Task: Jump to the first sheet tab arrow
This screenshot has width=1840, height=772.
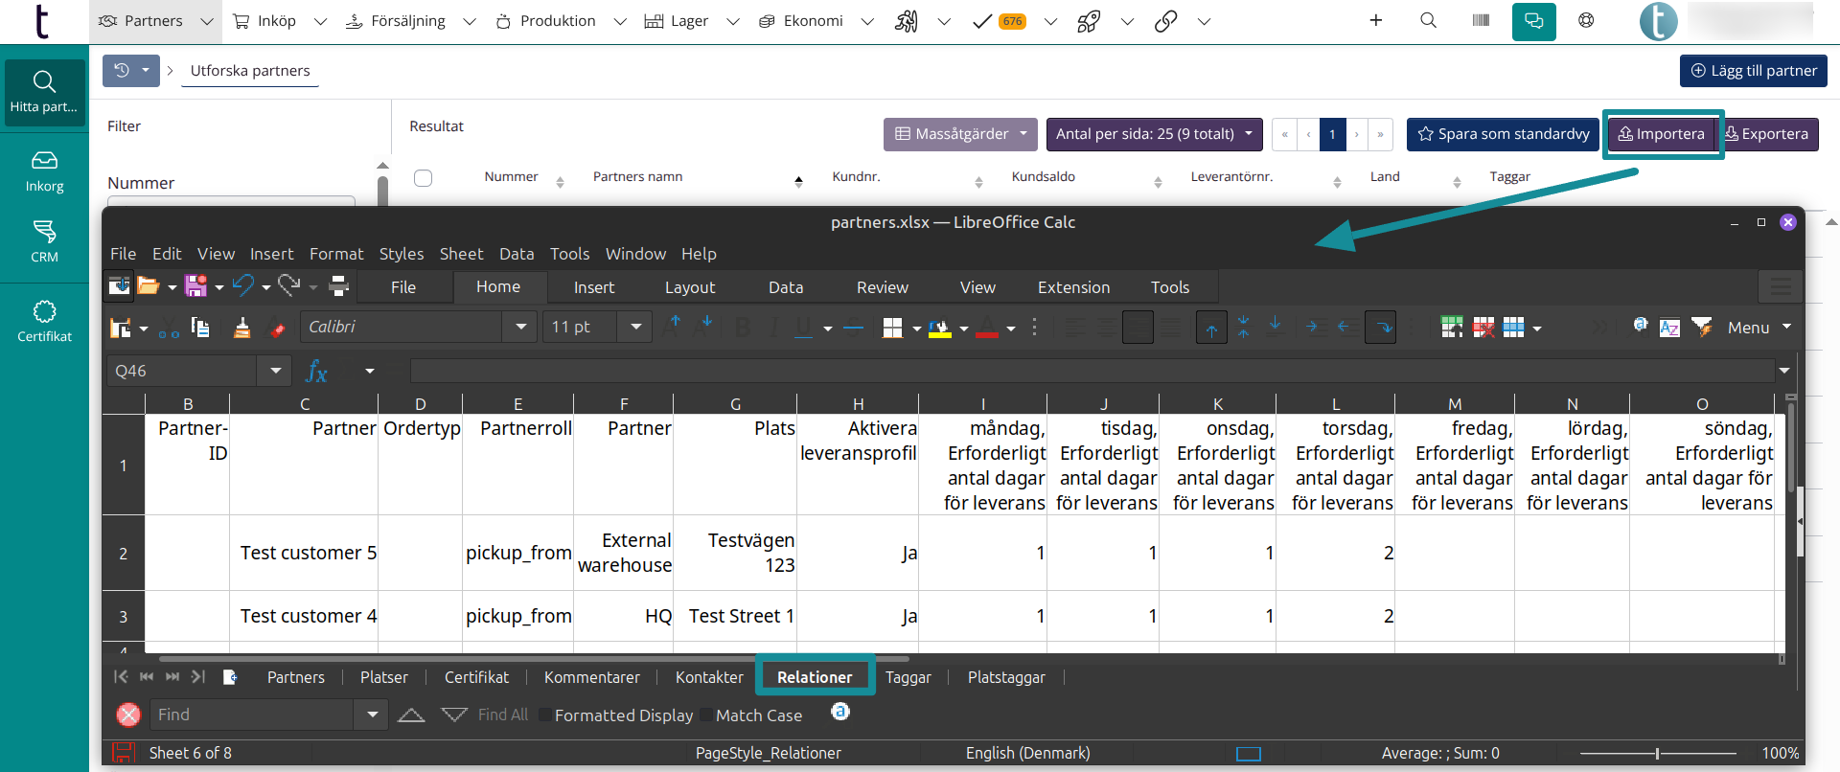Action: tap(121, 677)
